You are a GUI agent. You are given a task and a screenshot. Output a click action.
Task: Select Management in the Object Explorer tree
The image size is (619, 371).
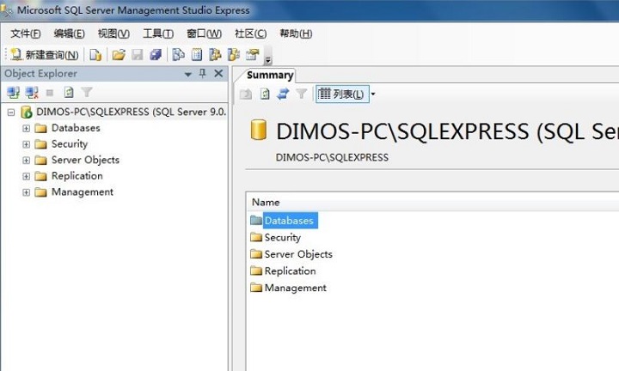coord(83,192)
